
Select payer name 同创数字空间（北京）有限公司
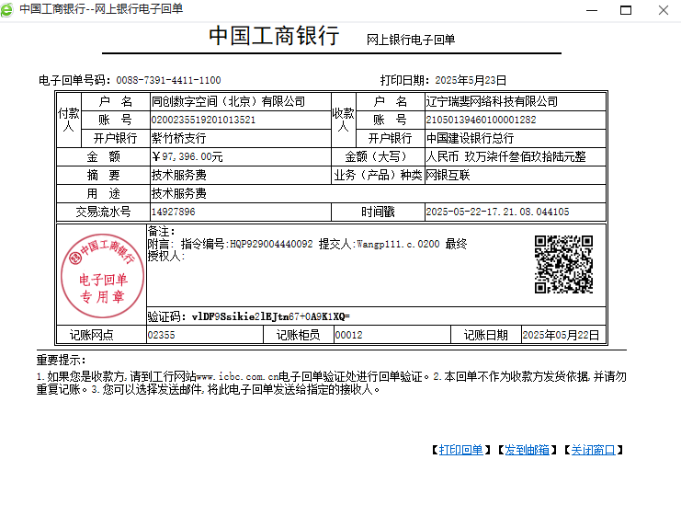tap(228, 102)
